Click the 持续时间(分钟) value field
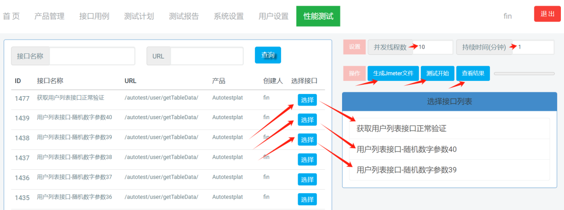The image size is (564, 210). pos(533,47)
